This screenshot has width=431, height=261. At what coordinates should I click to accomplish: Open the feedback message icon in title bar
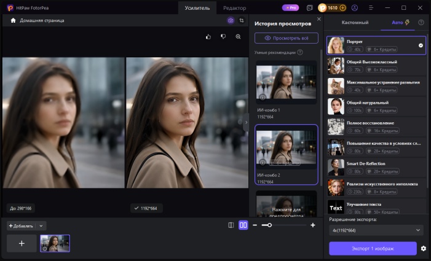(309, 8)
